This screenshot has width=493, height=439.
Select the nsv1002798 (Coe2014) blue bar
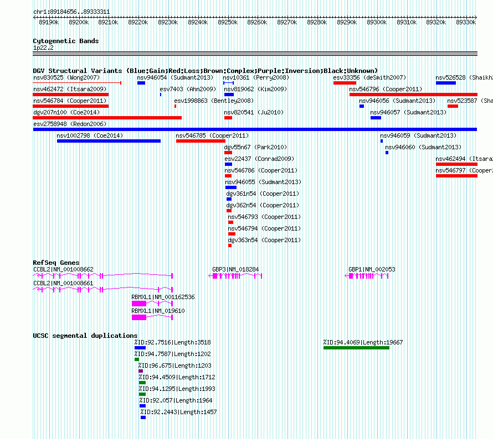coord(109,141)
